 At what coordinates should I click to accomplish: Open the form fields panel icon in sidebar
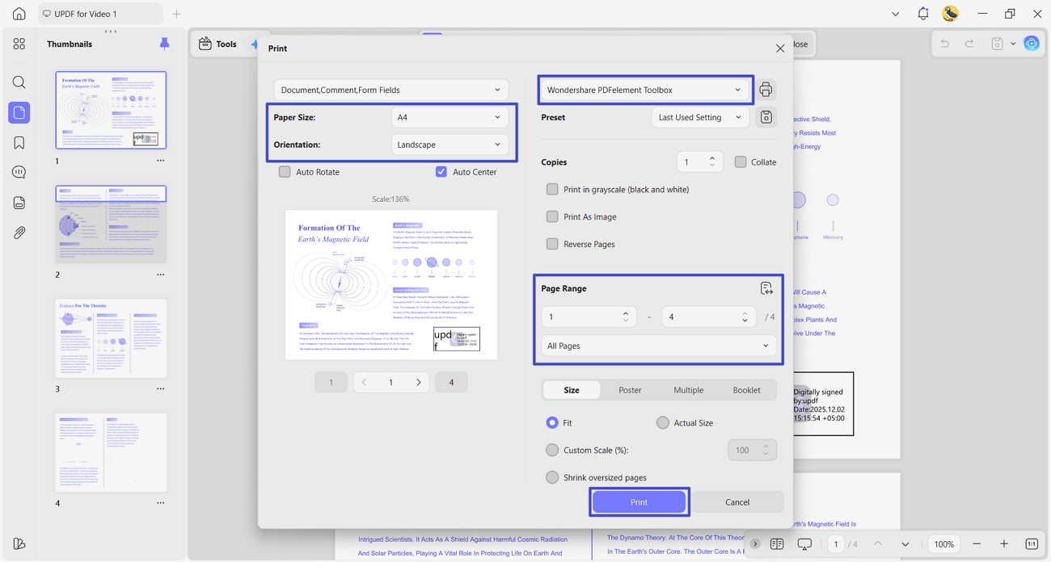(19, 203)
